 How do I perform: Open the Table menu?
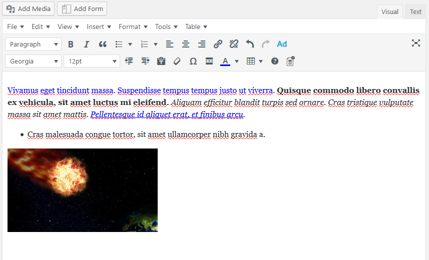(196, 27)
